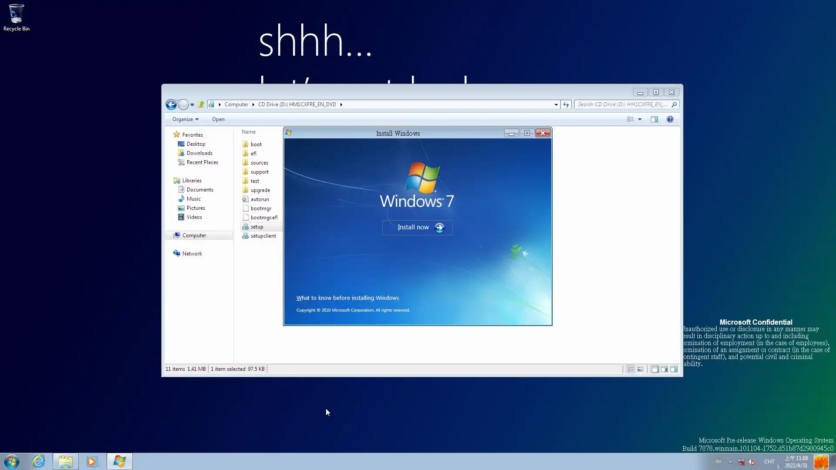Open the change view options dropdown arrow

click(640, 119)
